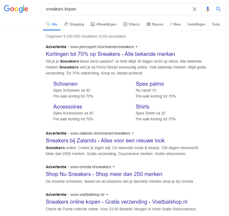Click the blue magnifier search icon
This screenshot has width=229, height=216.
coord(218,9)
